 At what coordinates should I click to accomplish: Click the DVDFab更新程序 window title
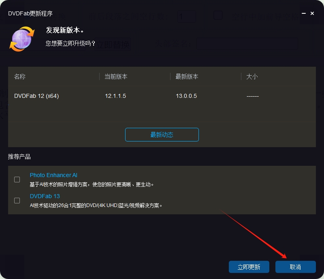click(30, 13)
